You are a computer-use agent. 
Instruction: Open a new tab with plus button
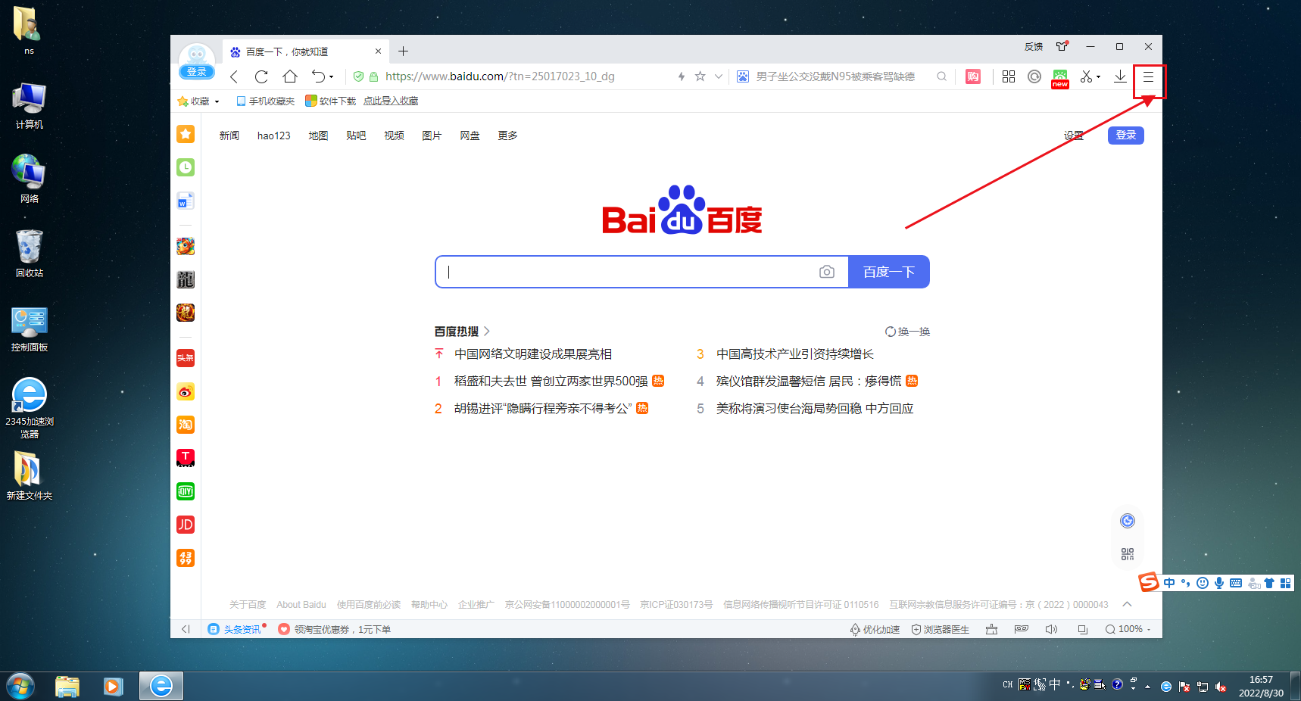coord(404,51)
